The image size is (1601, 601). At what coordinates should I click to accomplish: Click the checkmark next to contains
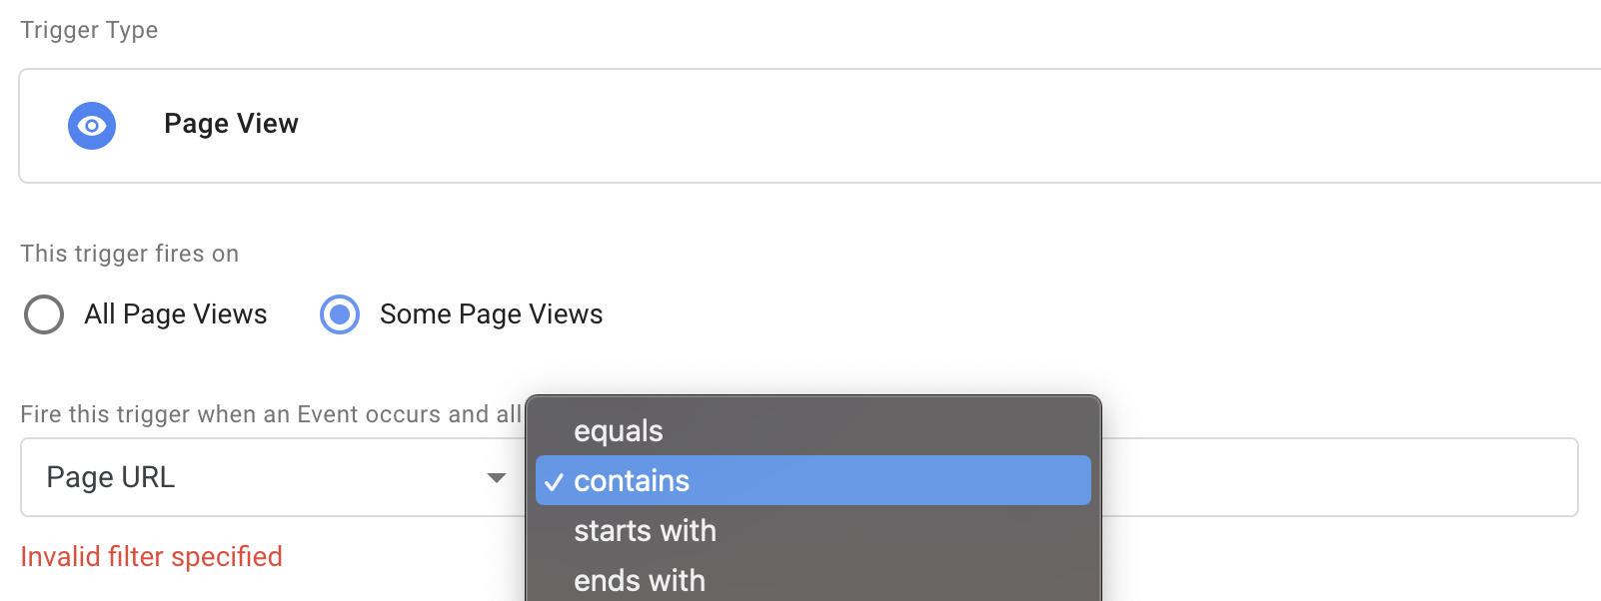click(x=554, y=482)
